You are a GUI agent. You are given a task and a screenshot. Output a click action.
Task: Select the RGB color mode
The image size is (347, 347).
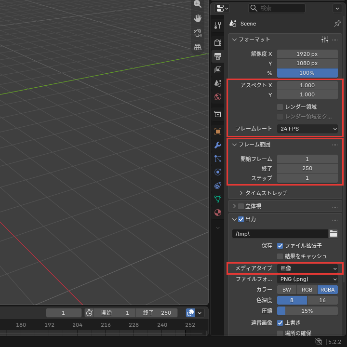307,290
